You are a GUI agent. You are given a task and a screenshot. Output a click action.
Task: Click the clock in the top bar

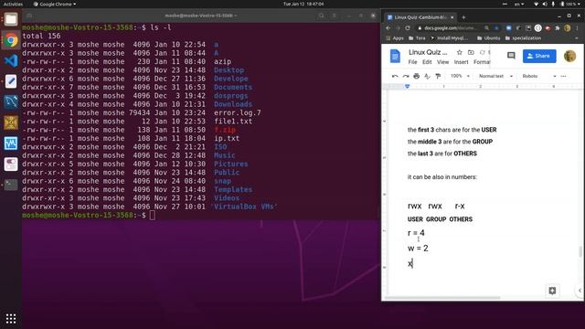pyautogui.click(x=303, y=4)
